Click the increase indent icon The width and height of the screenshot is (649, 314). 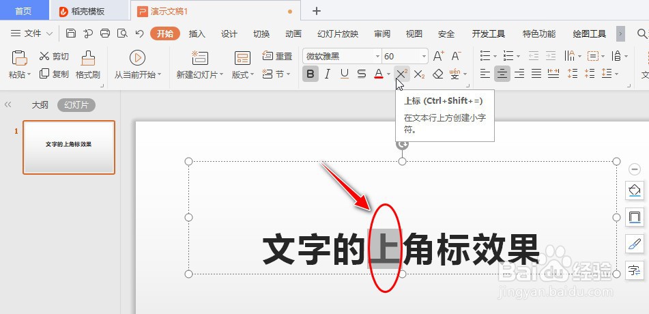pyautogui.click(x=551, y=56)
